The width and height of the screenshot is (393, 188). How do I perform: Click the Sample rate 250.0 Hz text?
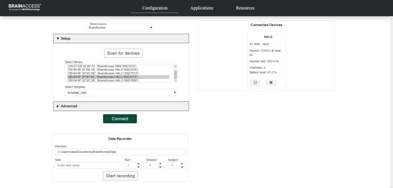[x=264, y=62]
